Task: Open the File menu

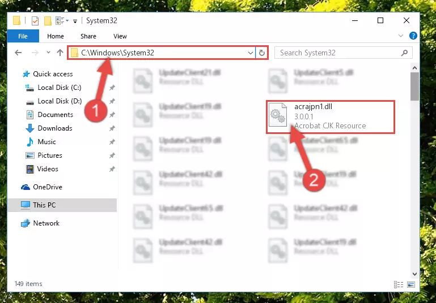Action: 23,36
